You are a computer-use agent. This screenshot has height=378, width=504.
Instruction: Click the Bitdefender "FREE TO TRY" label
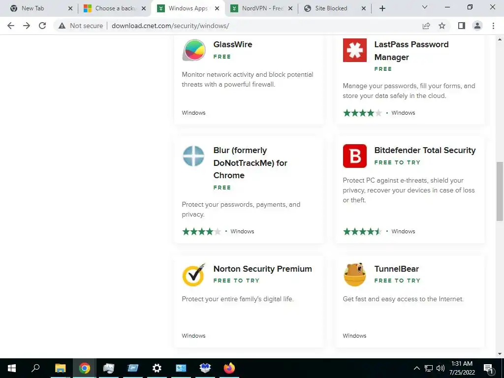(x=397, y=162)
